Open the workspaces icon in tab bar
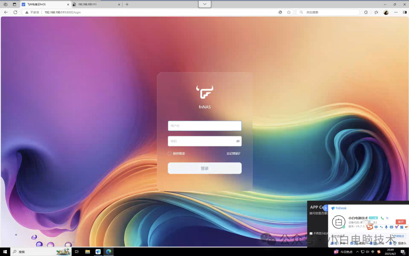This screenshot has height=256, width=409. [5, 5]
